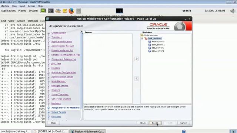Click the Next button

[x=155, y=123]
